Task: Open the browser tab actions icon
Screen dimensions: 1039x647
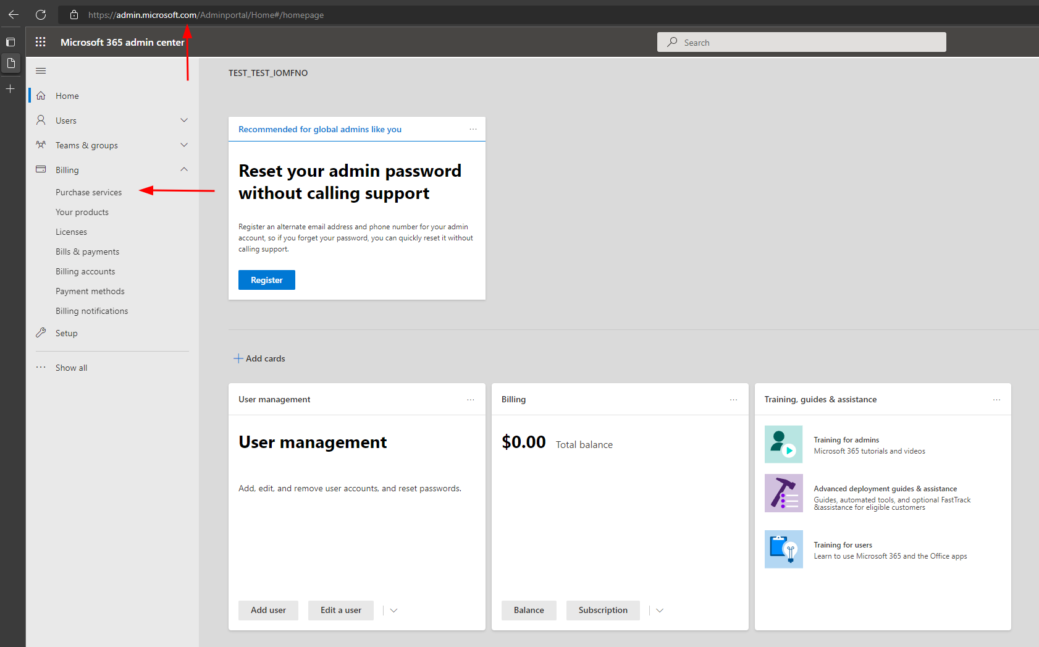Action: click(x=11, y=42)
